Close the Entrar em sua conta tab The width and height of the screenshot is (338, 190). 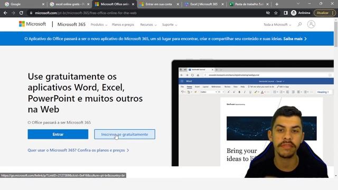click(178, 4)
